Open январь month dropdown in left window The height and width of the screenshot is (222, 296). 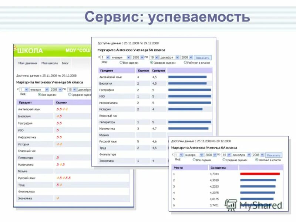(x=39, y=90)
